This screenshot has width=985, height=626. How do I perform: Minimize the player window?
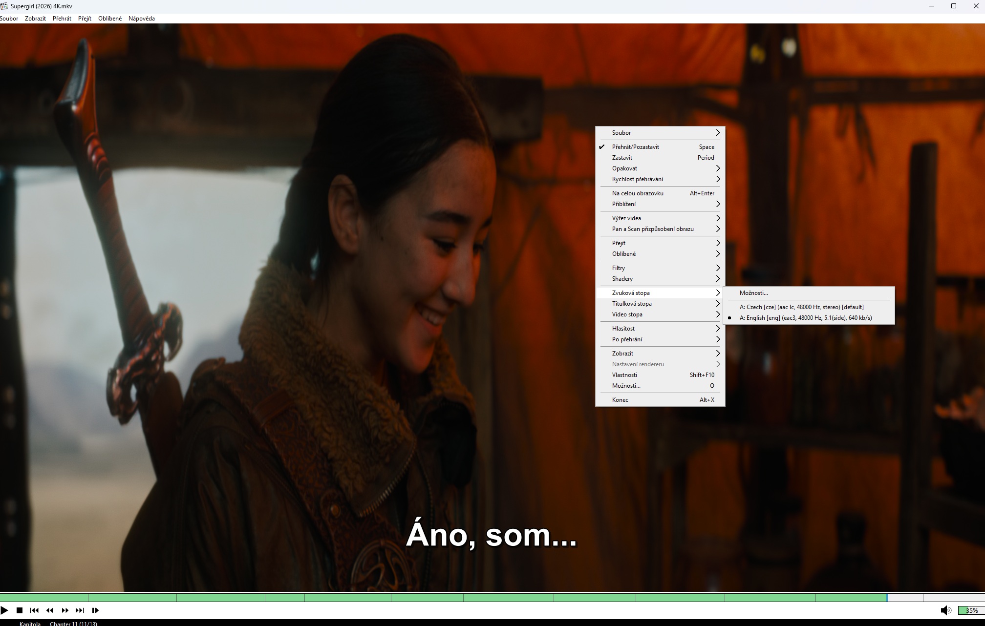(931, 6)
